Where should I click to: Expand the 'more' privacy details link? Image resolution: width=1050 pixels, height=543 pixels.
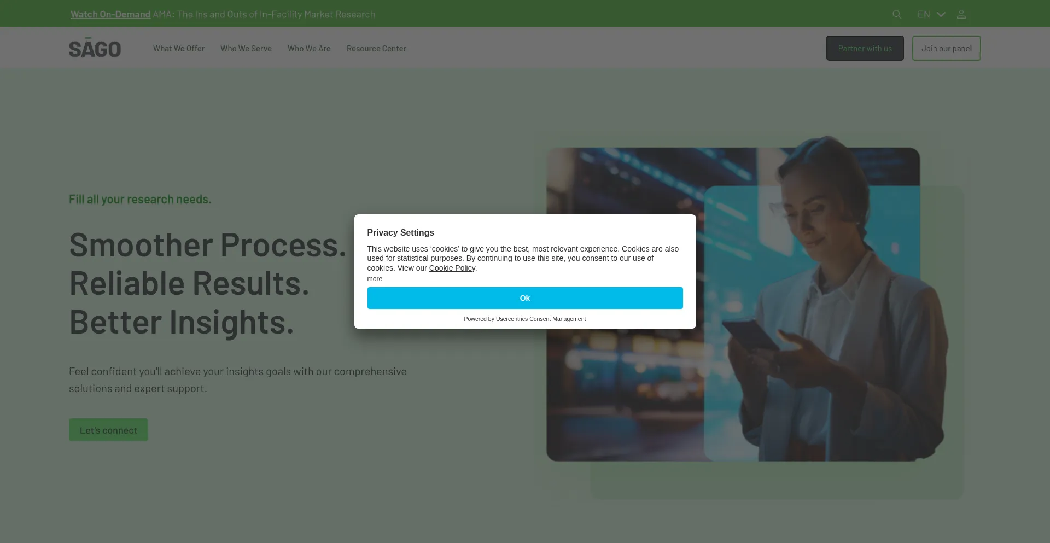click(375, 279)
